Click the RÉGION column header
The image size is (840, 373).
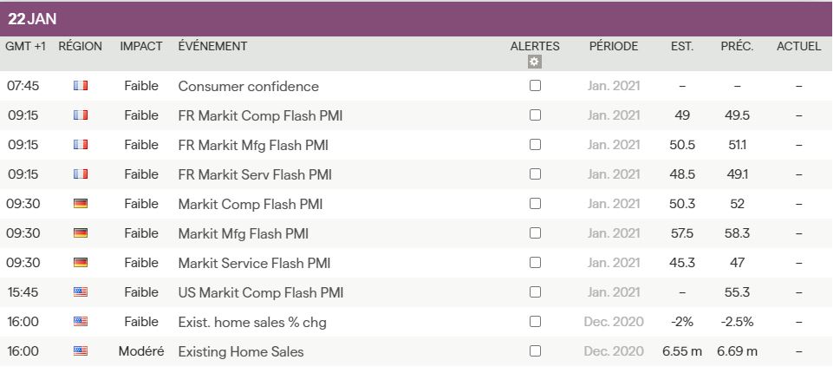tap(80, 46)
